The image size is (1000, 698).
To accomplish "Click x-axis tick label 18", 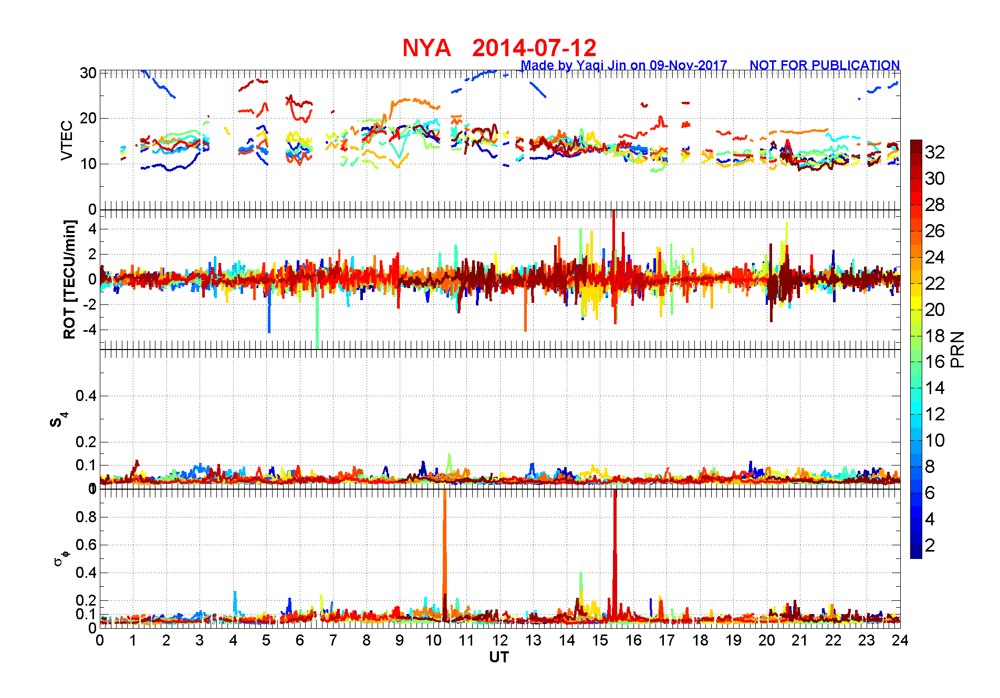I will [700, 640].
